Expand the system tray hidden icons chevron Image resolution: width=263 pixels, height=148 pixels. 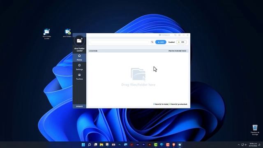point(239,145)
